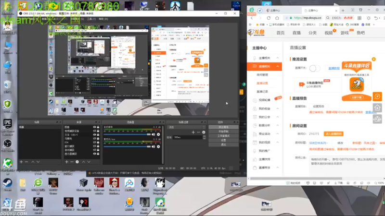Add a scene transition with plus icon
385x216 pixels.
pyautogui.click(x=193, y=132)
